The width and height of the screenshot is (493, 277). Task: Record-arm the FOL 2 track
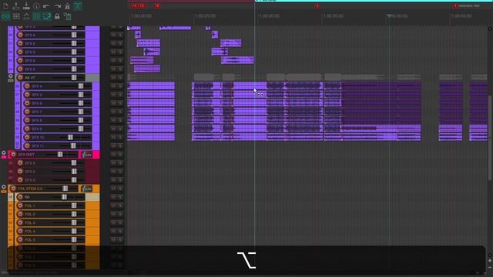coord(20,214)
